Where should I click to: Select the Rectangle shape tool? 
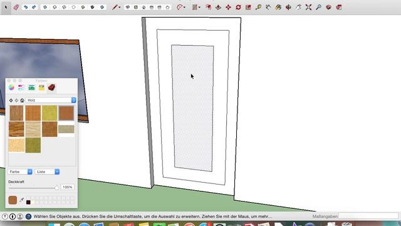pos(195,7)
